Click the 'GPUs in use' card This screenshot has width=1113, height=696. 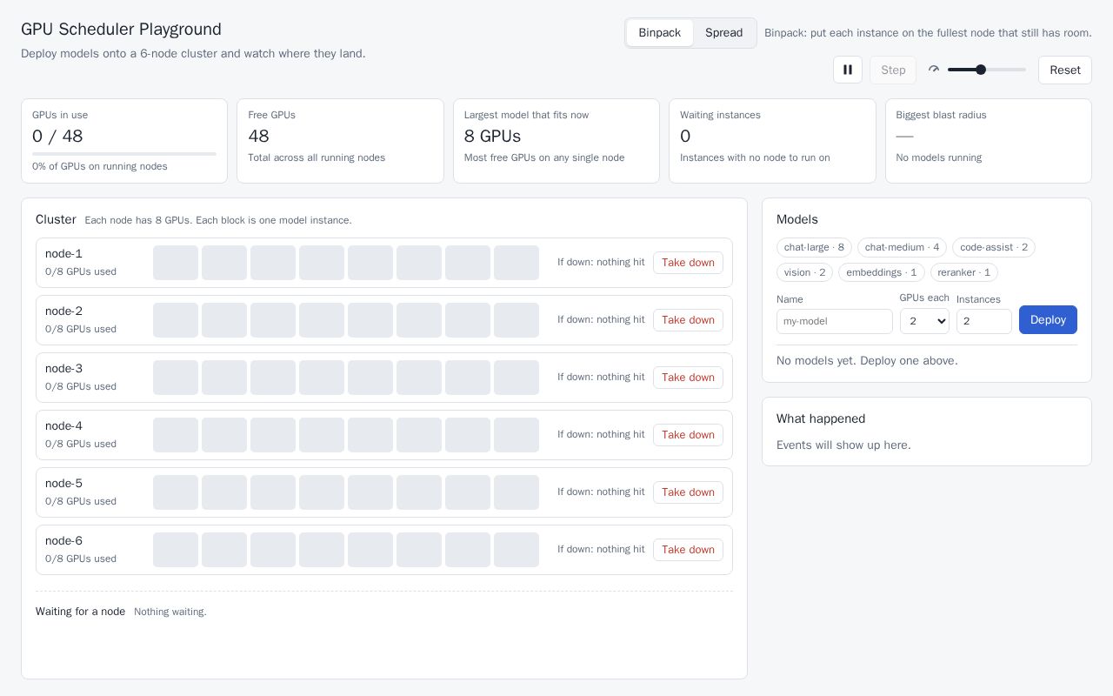tap(124, 141)
